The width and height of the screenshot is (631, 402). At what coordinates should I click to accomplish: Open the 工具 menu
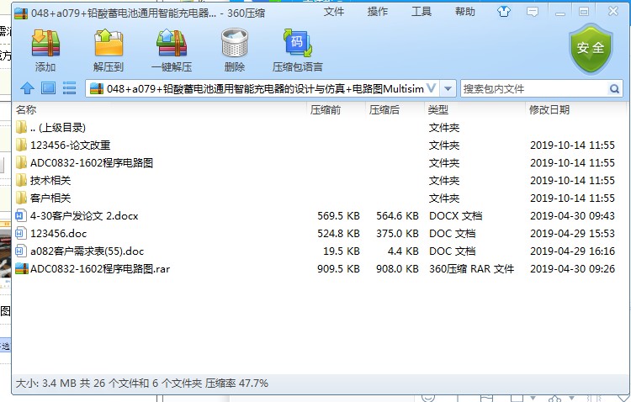click(x=422, y=12)
